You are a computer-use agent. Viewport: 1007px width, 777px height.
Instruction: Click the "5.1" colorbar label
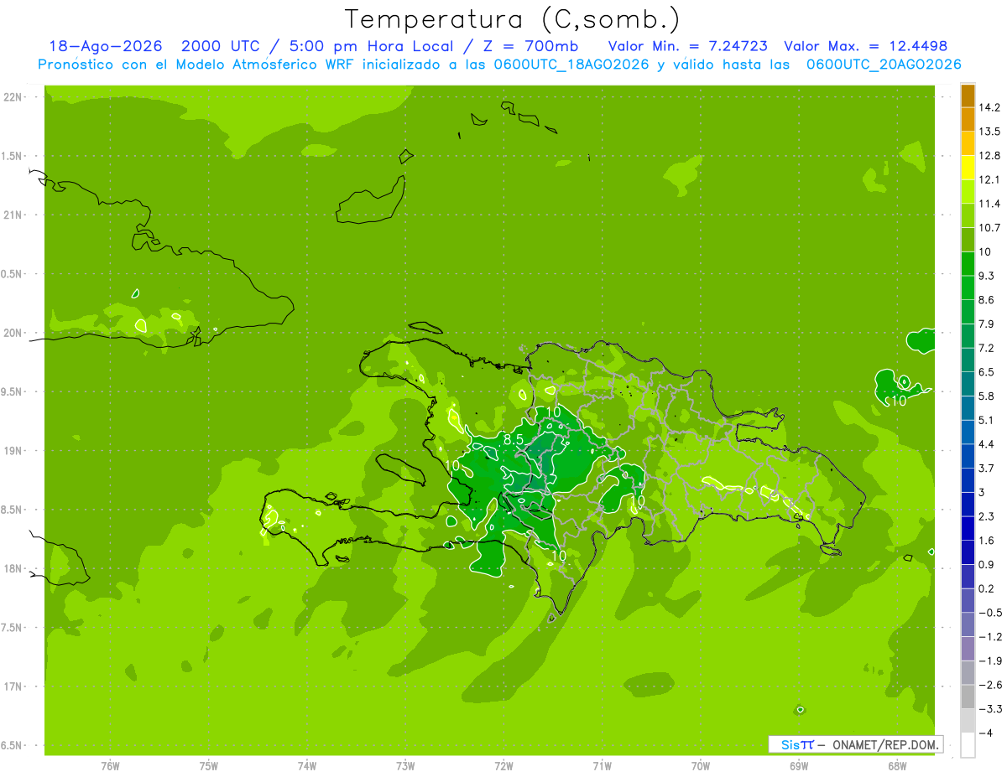tap(986, 420)
